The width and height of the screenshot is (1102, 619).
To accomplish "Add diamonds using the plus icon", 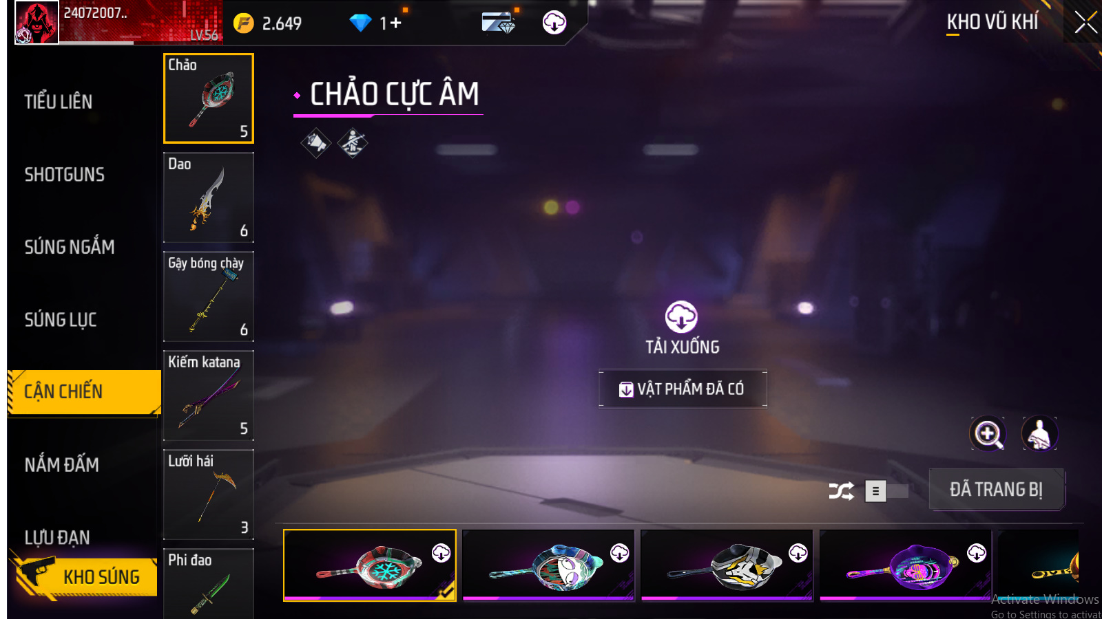I will click(395, 23).
